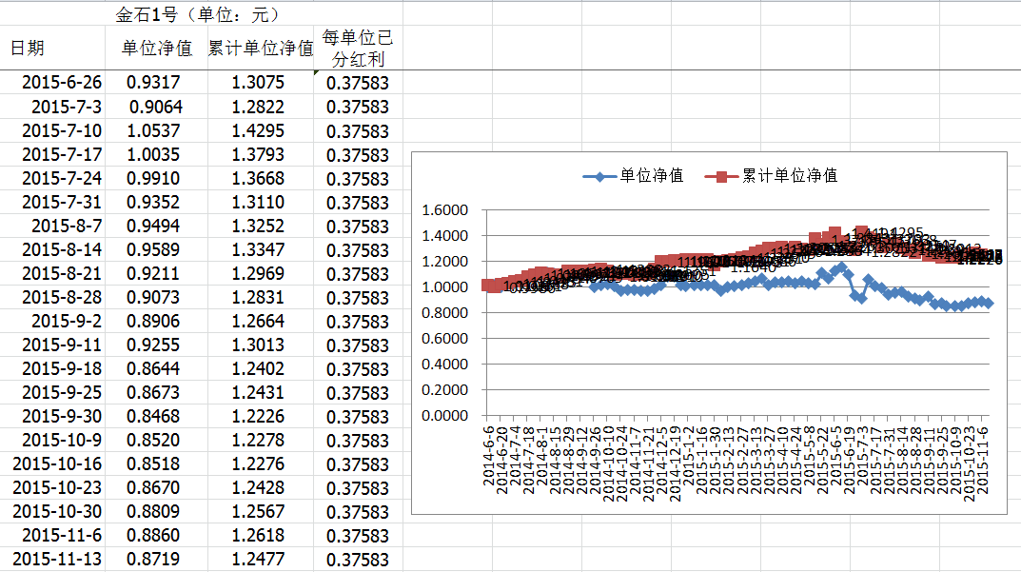The height and width of the screenshot is (572, 1021).
Task: Select the 累计单位净值 legend text in chart
Action: 789,176
